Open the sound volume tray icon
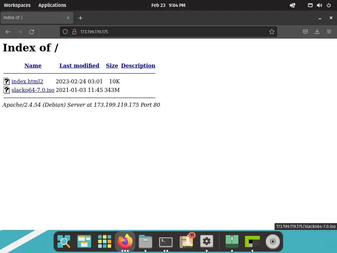 click(319, 5)
